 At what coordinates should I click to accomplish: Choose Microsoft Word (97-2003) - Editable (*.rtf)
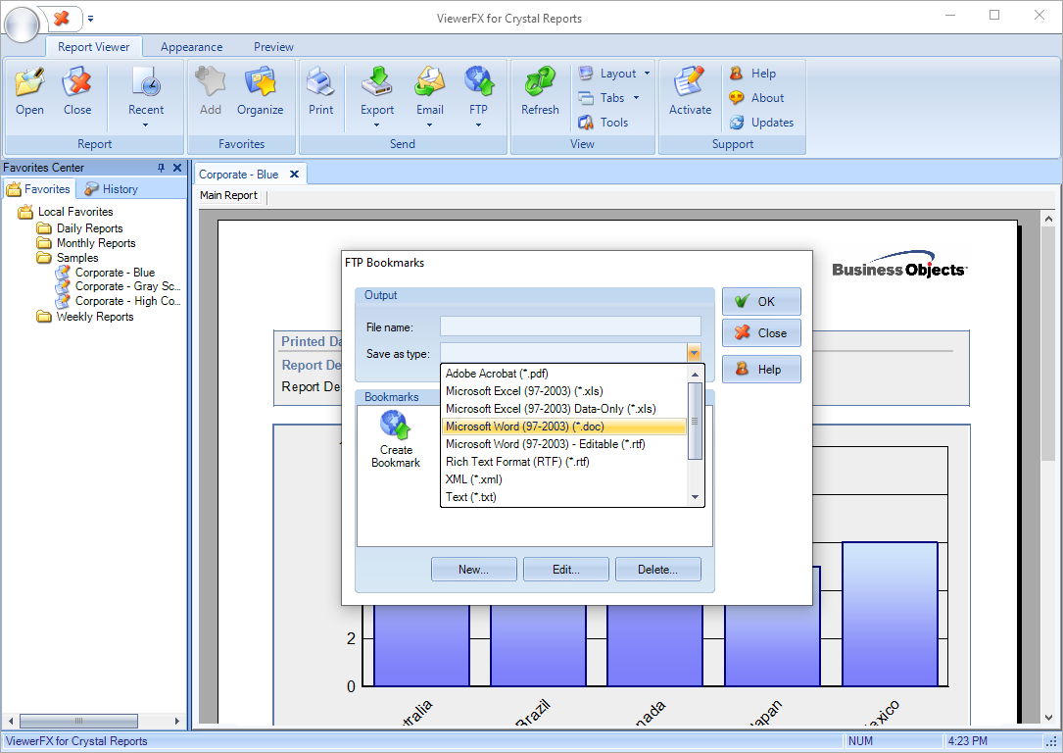pos(564,443)
